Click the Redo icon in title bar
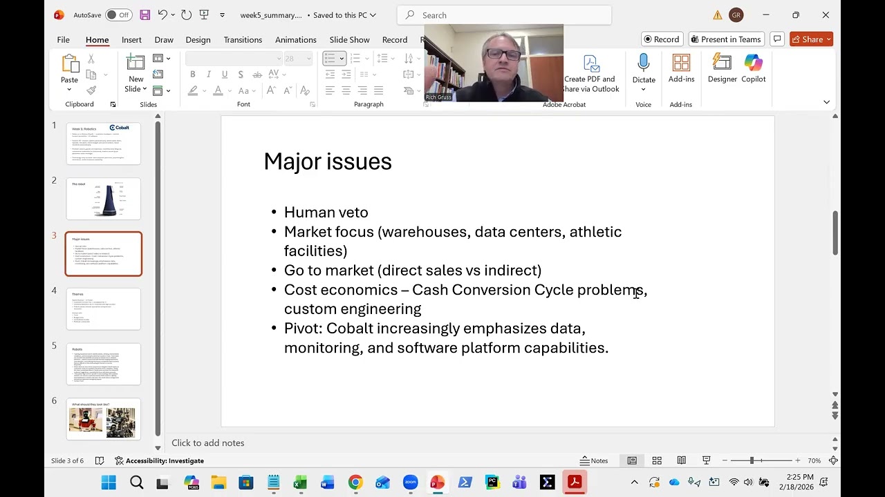Image resolution: width=885 pixels, height=497 pixels. [x=186, y=14]
